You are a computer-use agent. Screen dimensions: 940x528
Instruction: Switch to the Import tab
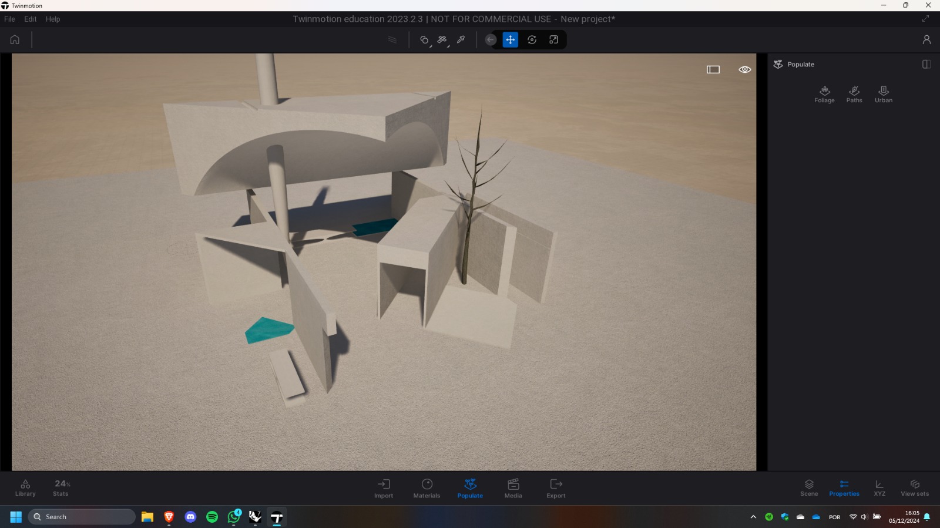(x=384, y=489)
